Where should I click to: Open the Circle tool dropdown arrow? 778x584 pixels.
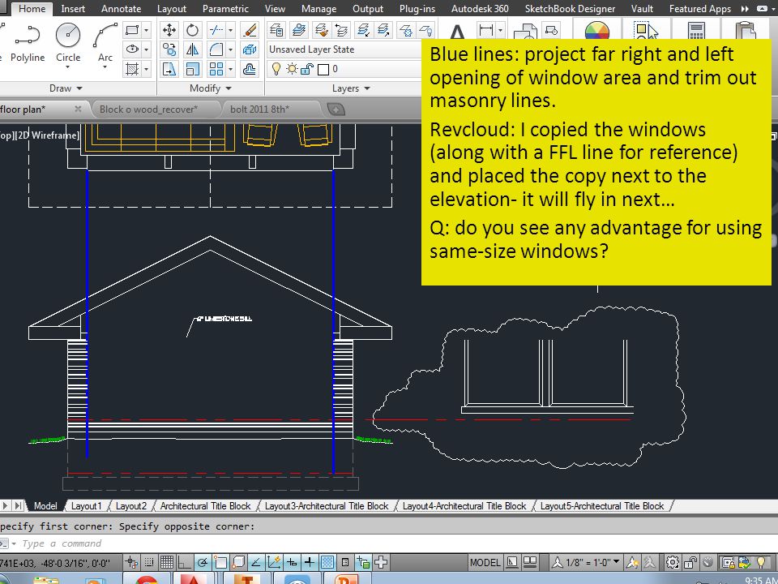(x=68, y=67)
